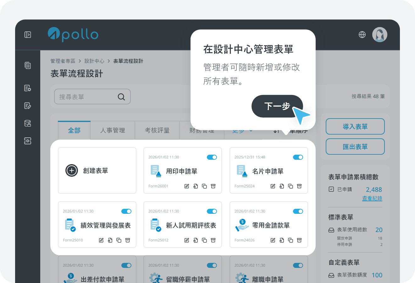Duplicate the 名片申請單 form
This screenshot has height=283, width=415.
290,186
